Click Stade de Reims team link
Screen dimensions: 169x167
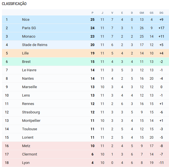(35, 45)
